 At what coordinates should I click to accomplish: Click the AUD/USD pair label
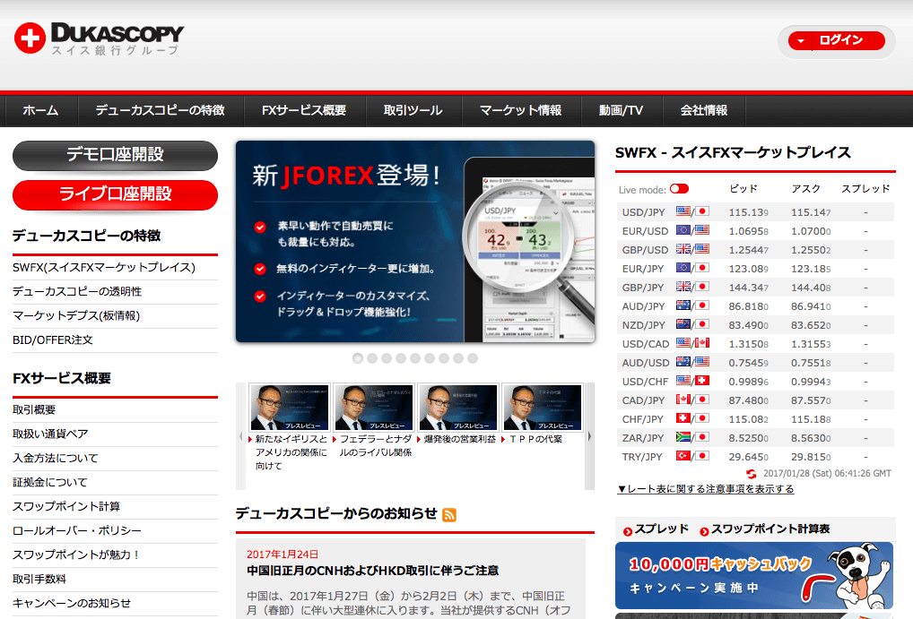click(645, 363)
